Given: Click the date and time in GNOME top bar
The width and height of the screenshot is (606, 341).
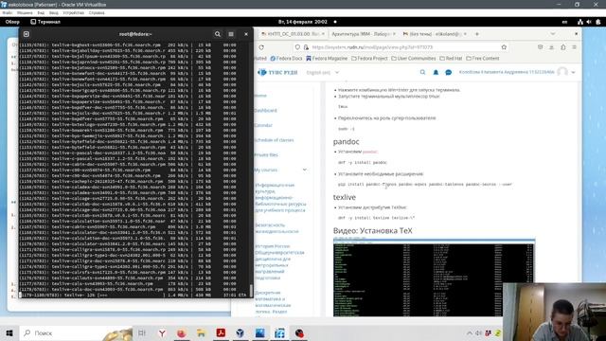Looking at the screenshot, I should coord(303,22).
